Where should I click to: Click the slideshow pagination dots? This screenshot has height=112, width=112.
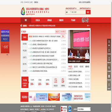87,61
